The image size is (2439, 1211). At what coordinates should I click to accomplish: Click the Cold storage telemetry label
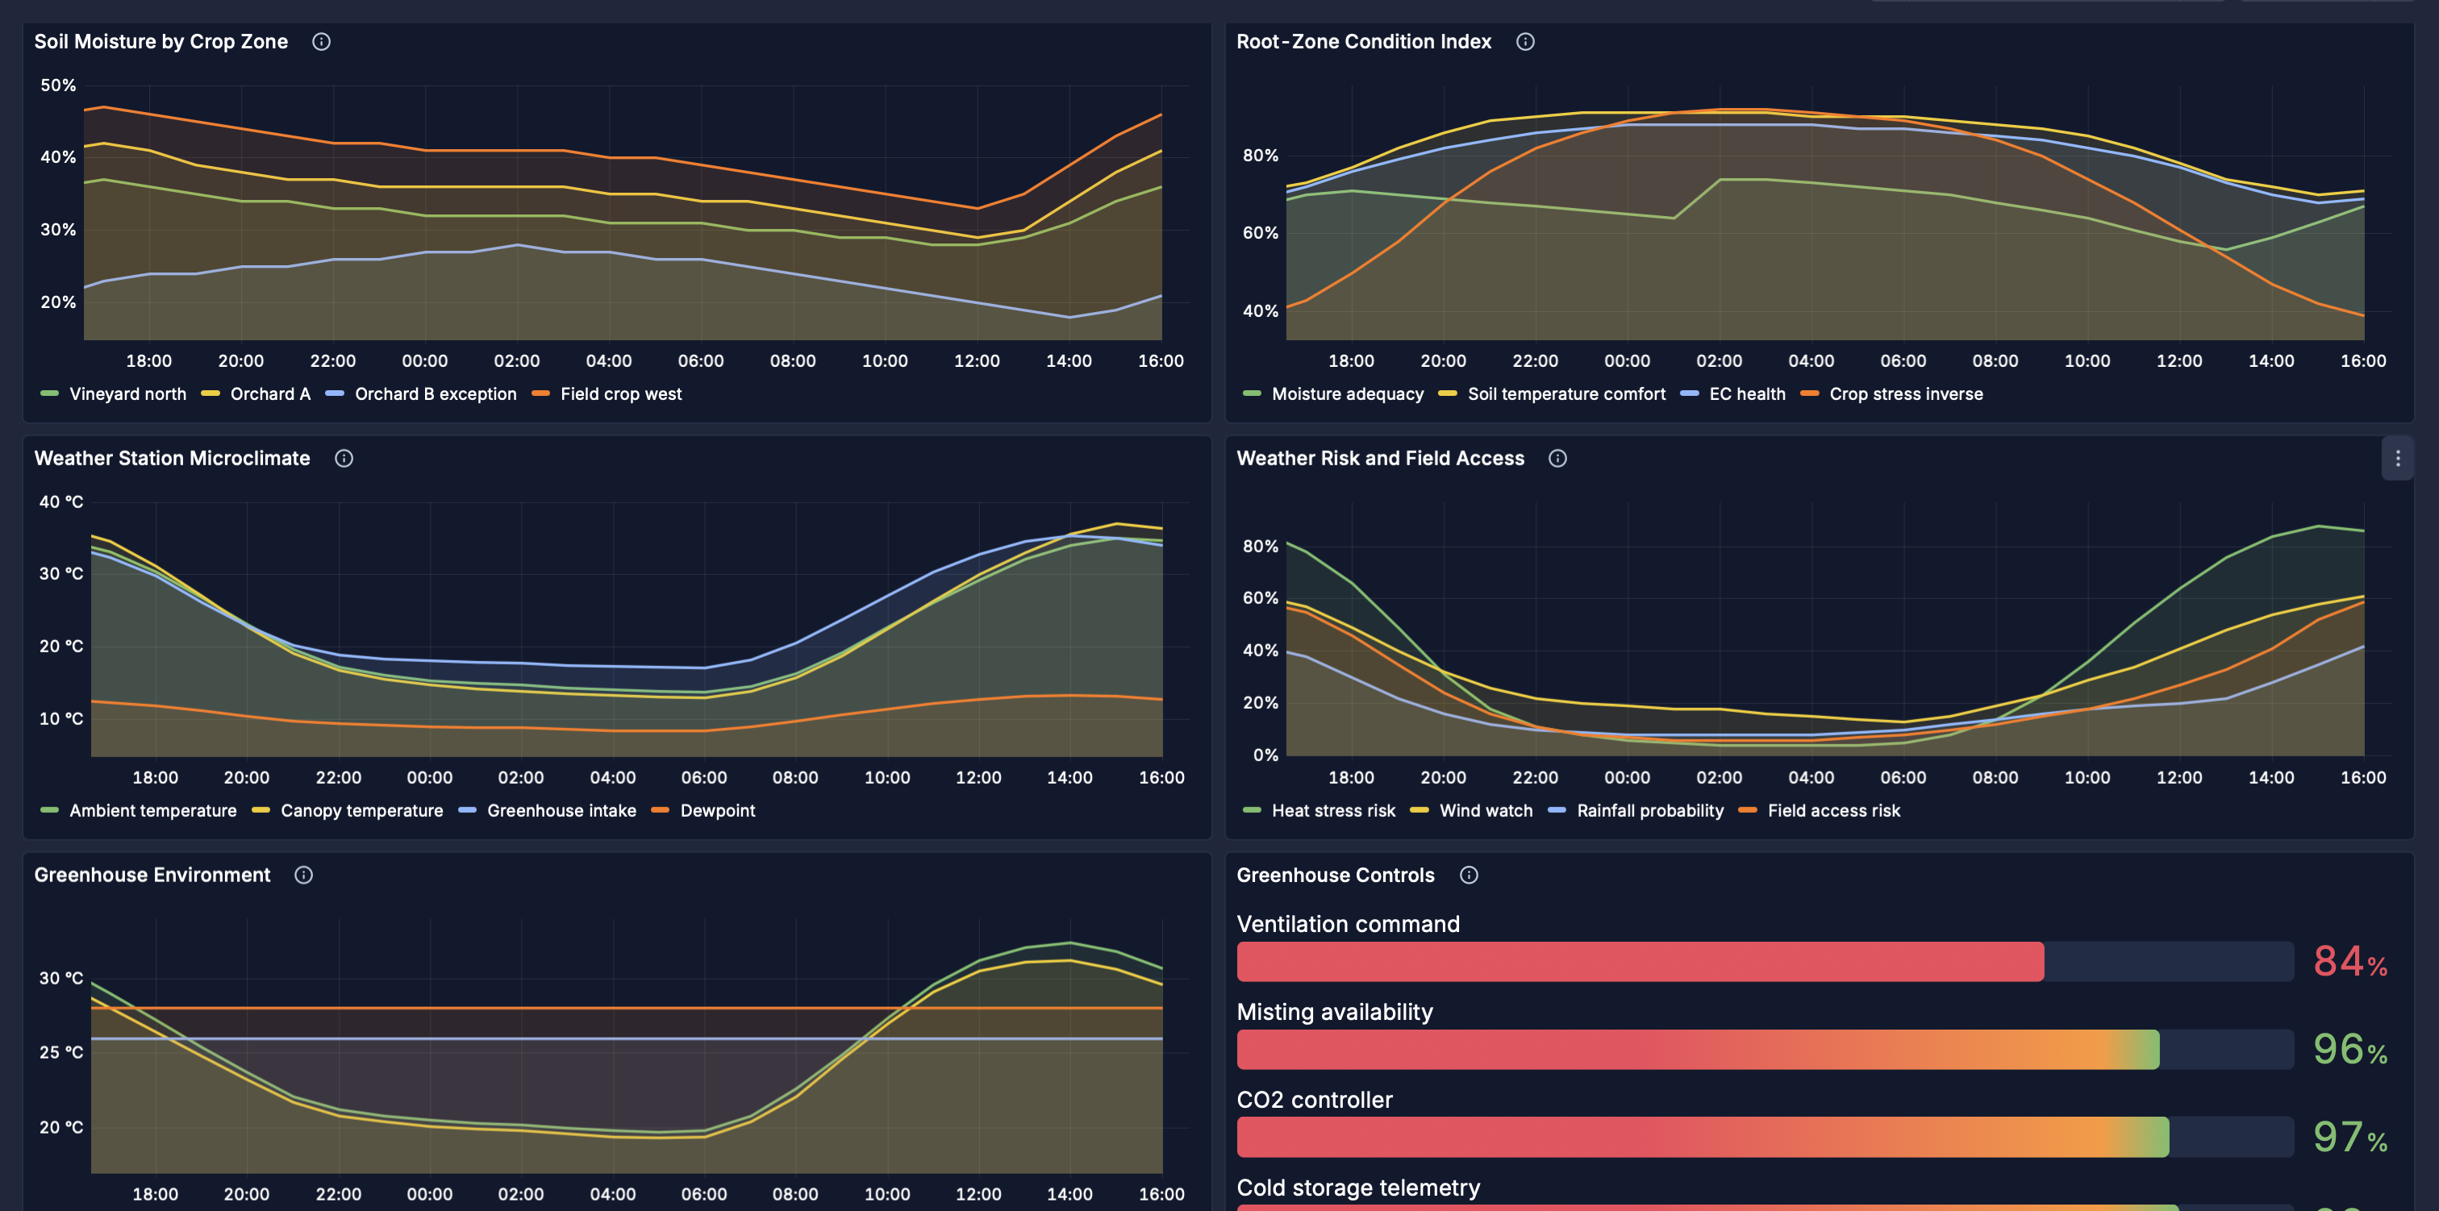(x=1357, y=1188)
